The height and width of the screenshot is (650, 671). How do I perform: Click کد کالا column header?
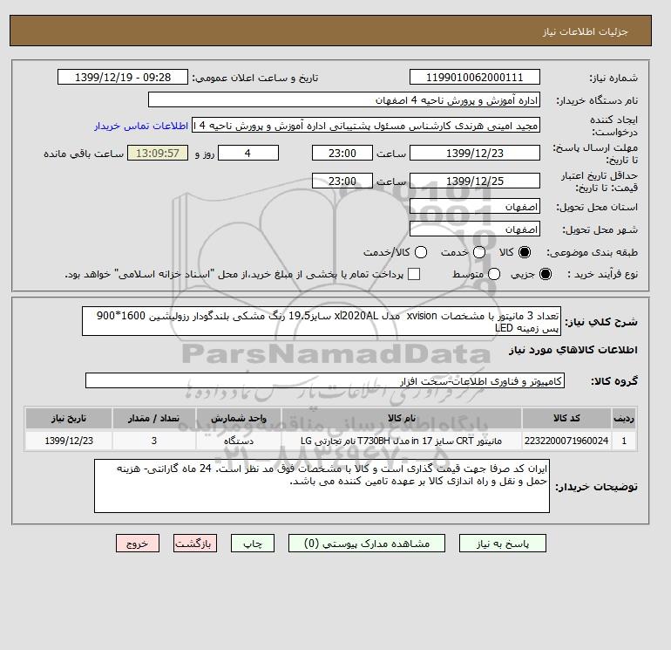(566, 418)
